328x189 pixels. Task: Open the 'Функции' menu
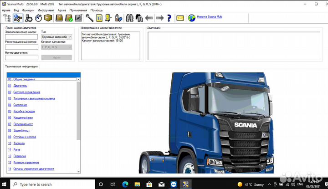tap(28, 10)
